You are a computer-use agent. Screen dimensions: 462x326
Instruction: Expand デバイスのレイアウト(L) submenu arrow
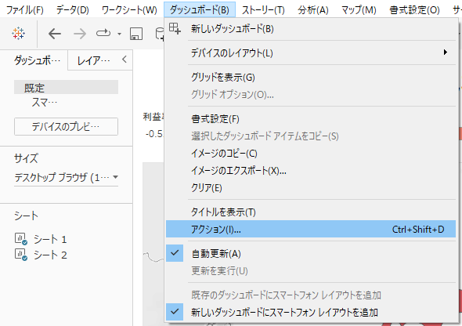[x=446, y=53]
